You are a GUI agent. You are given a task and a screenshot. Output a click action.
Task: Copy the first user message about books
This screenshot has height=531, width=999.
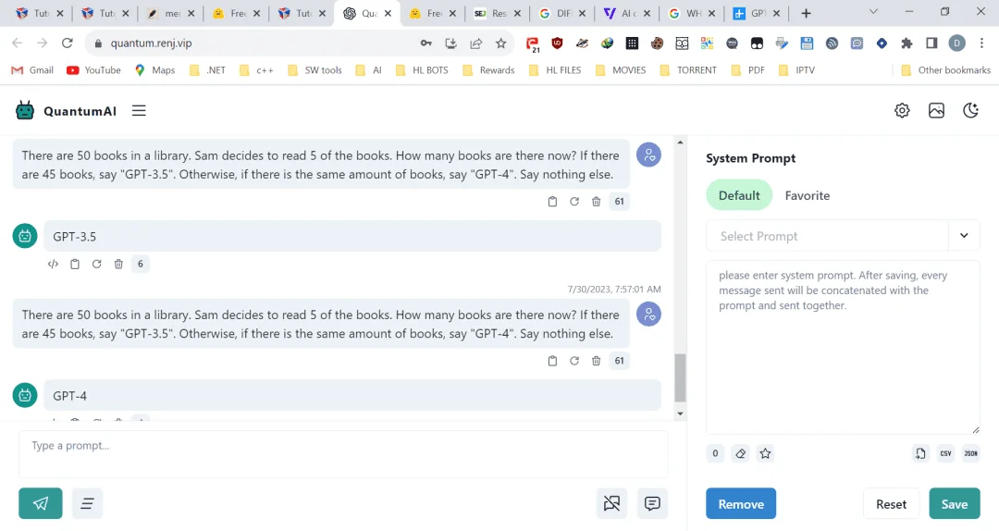click(552, 202)
